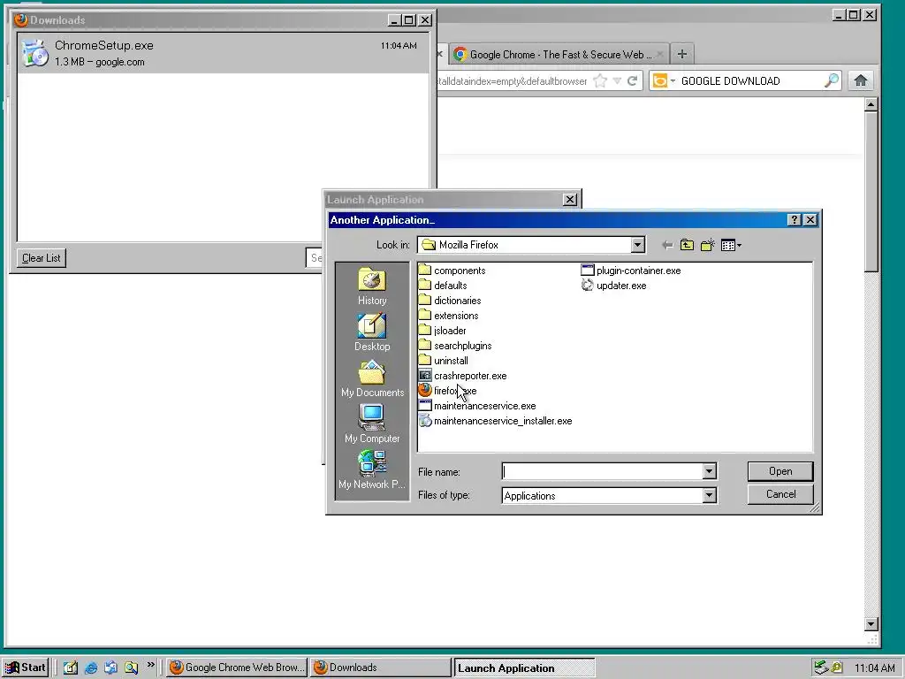Screen dimensions: 905x679
Task: Open History in the places bar
Action: (x=372, y=286)
